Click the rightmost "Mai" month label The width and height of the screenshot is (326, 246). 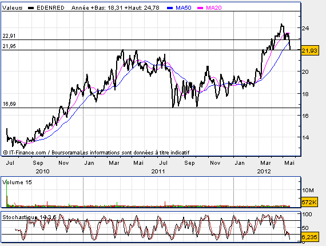point(289,163)
